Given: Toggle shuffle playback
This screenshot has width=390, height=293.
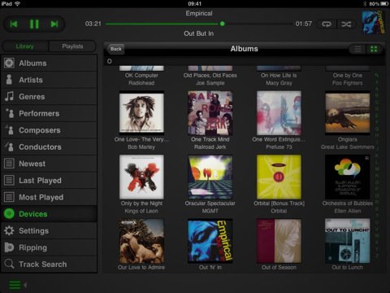Looking at the screenshot, I should coord(346,24).
